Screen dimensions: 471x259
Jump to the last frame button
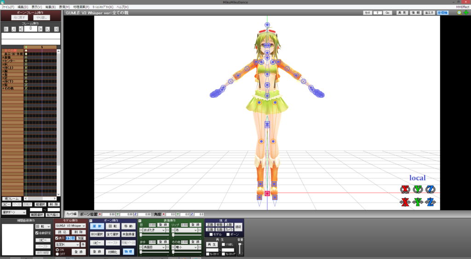(56, 29)
